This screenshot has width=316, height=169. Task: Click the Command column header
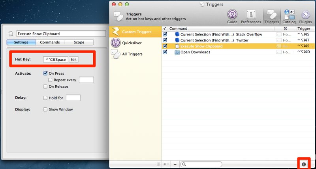click(x=221, y=28)
